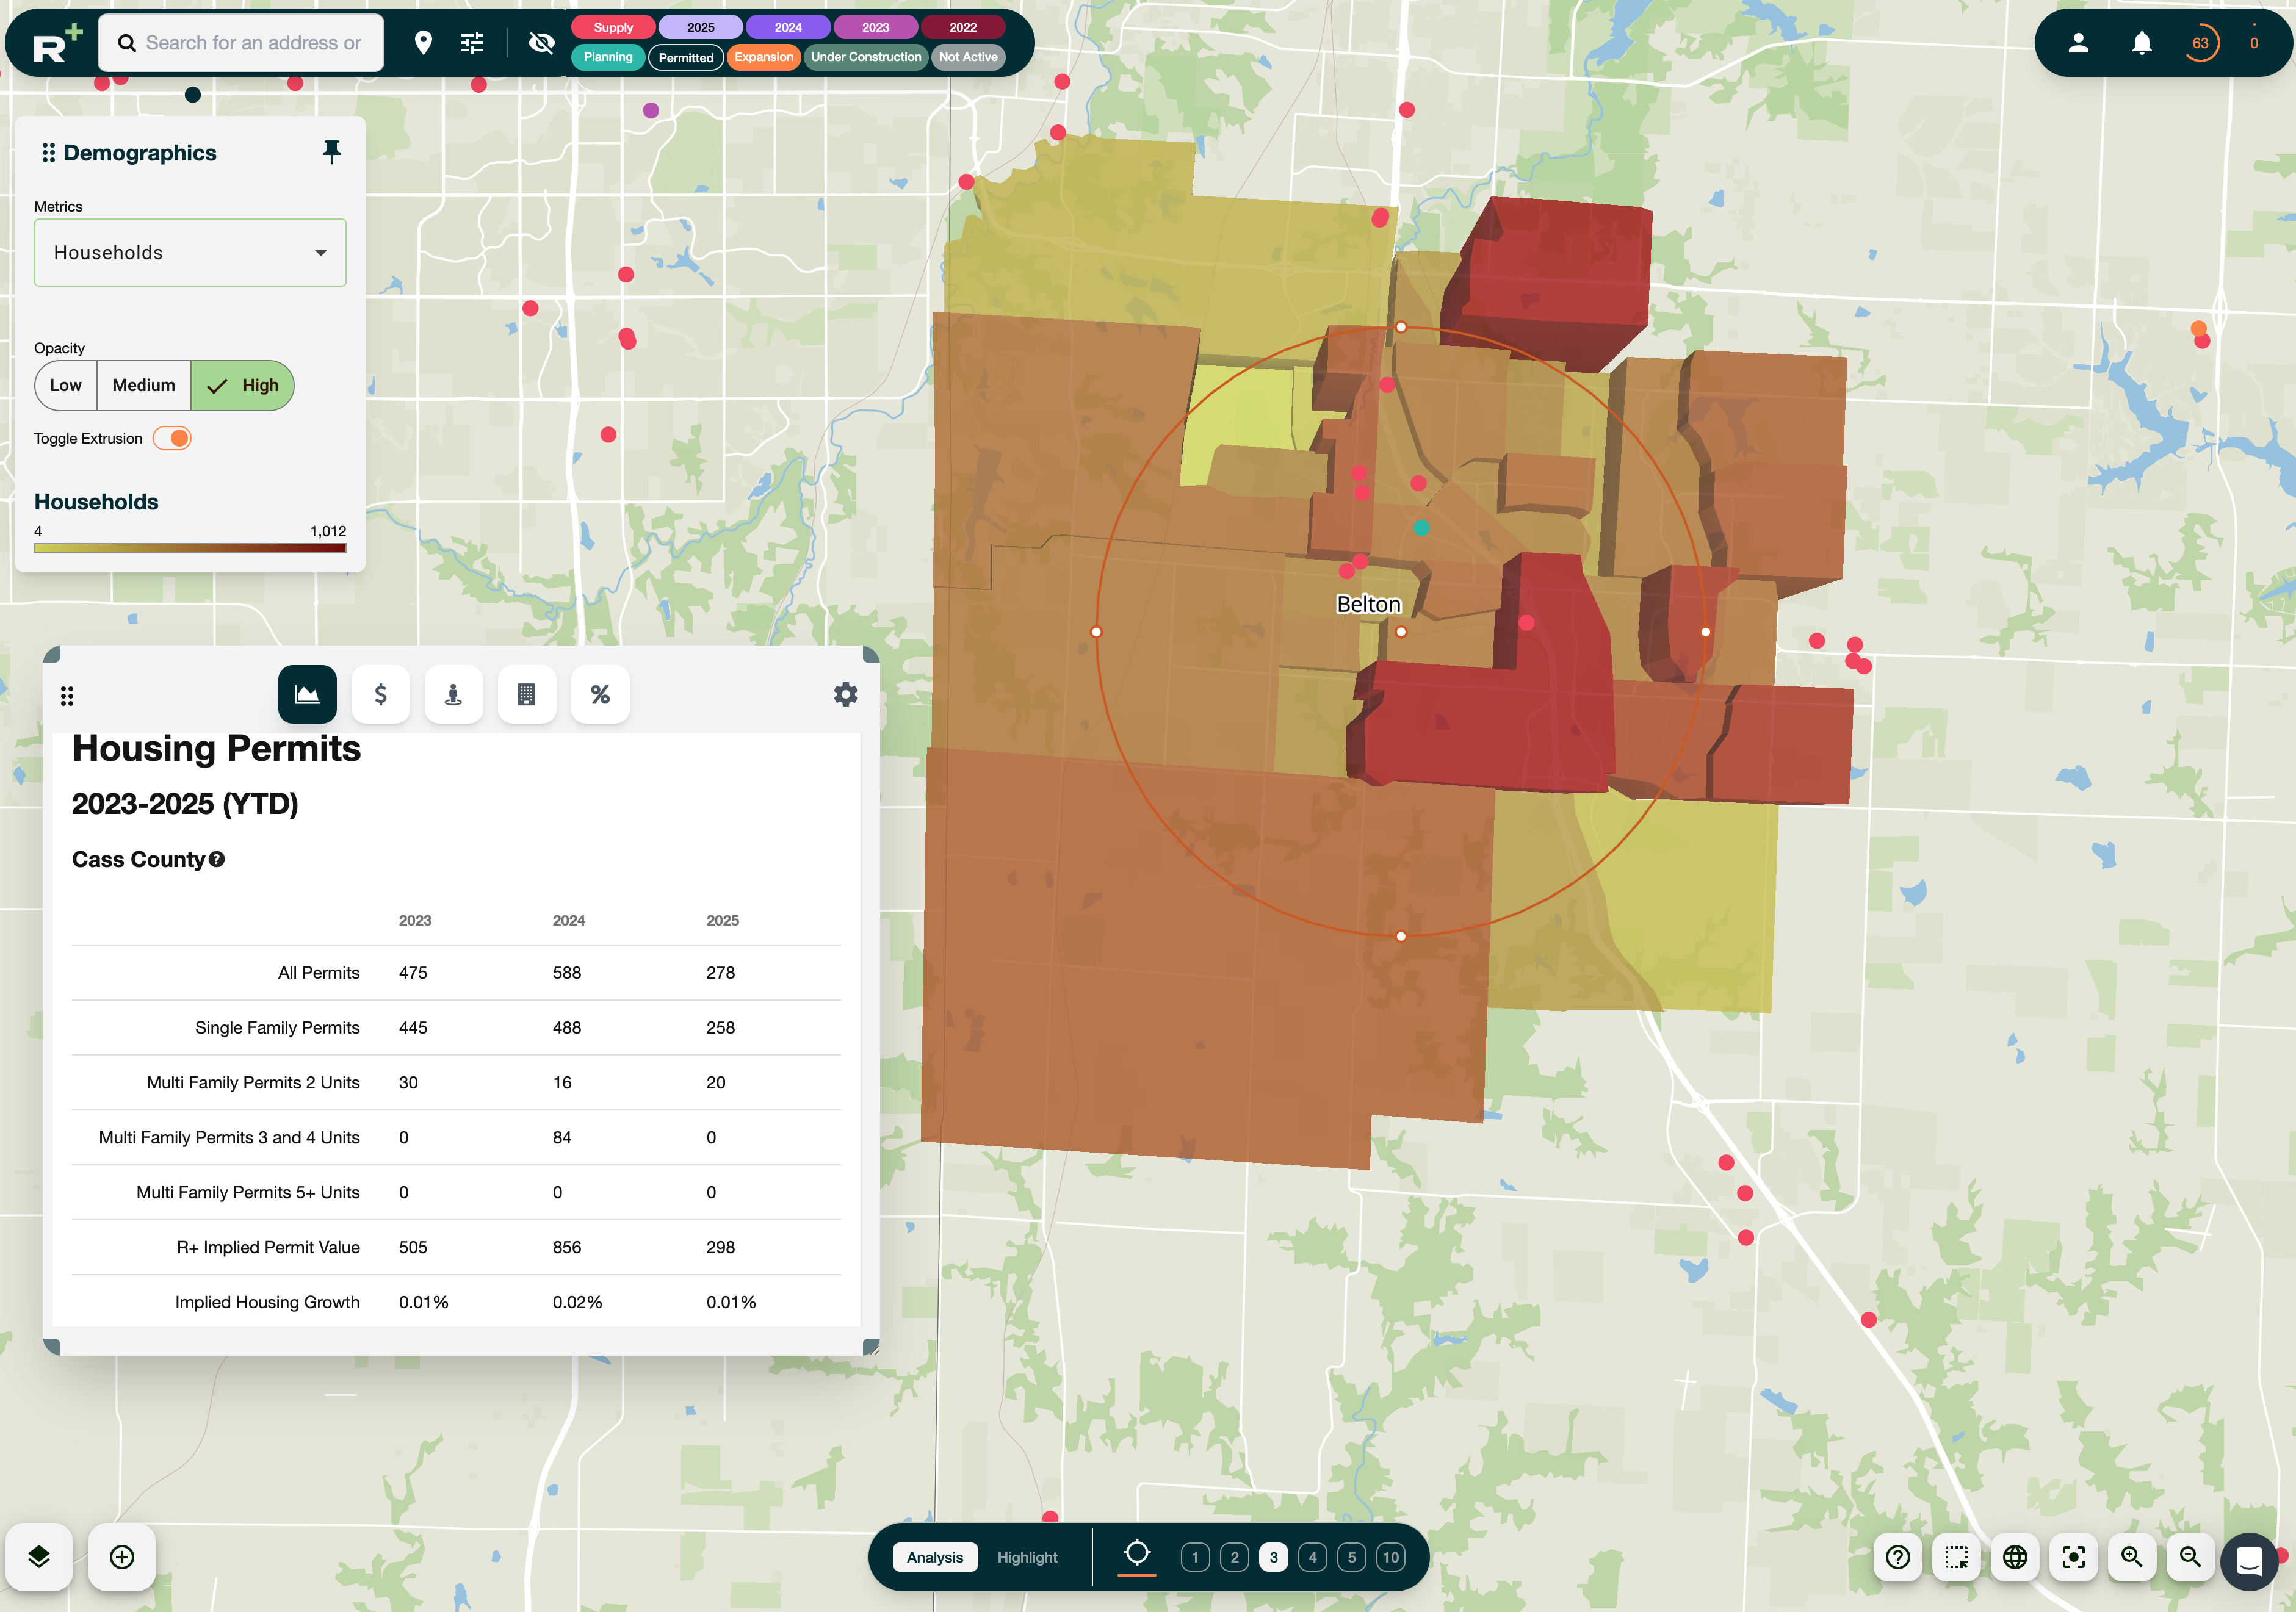This screenshot has width=2296, height=1612.
Task: Select Medium opacity option
Action: (143, 385)
